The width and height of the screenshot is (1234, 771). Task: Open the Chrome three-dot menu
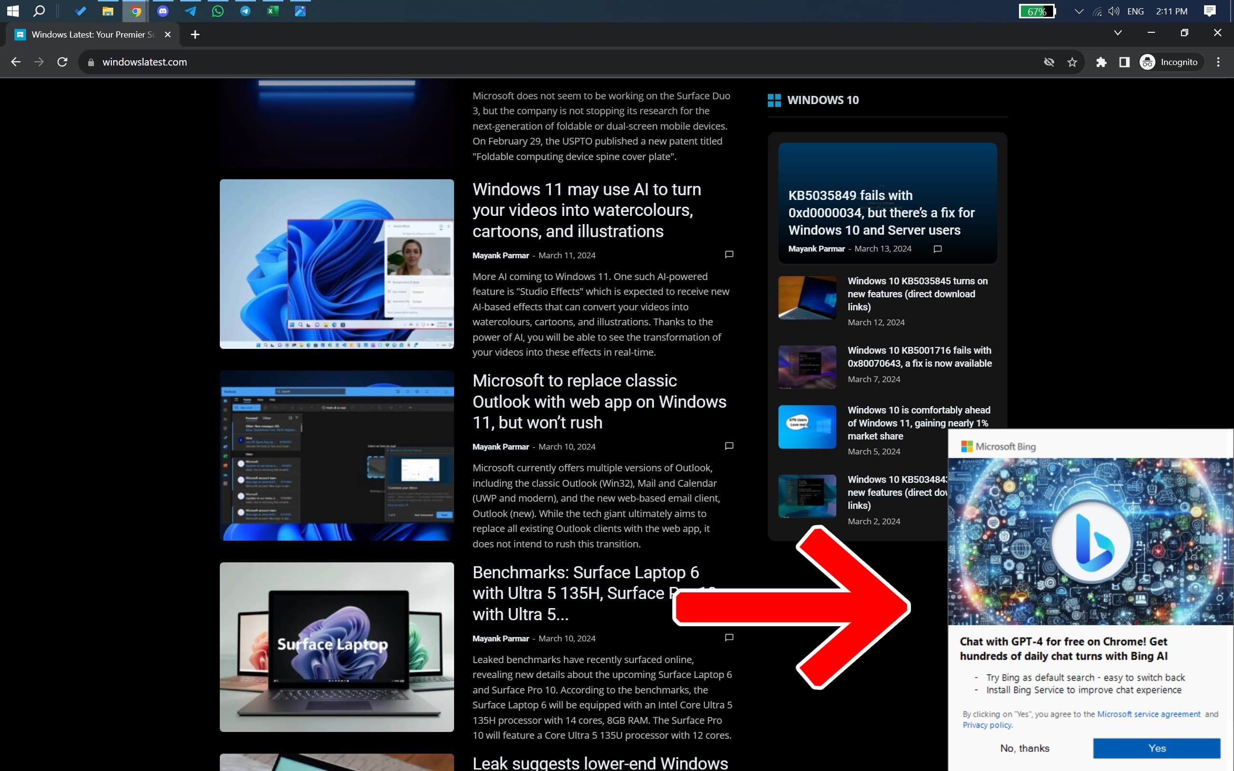(x=1218, y=62)
